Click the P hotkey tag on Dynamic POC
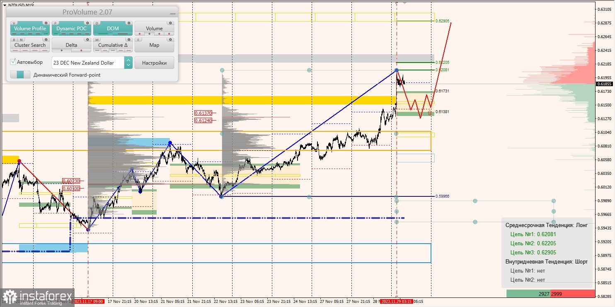The height and width of the screenshot is (307, 615). coord(56,23)
